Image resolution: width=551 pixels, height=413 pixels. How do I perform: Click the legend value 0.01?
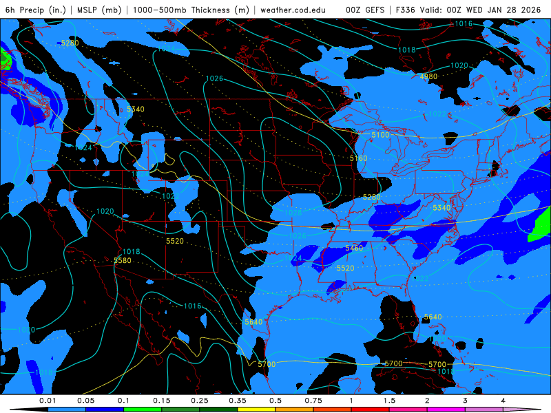[48, 401]
